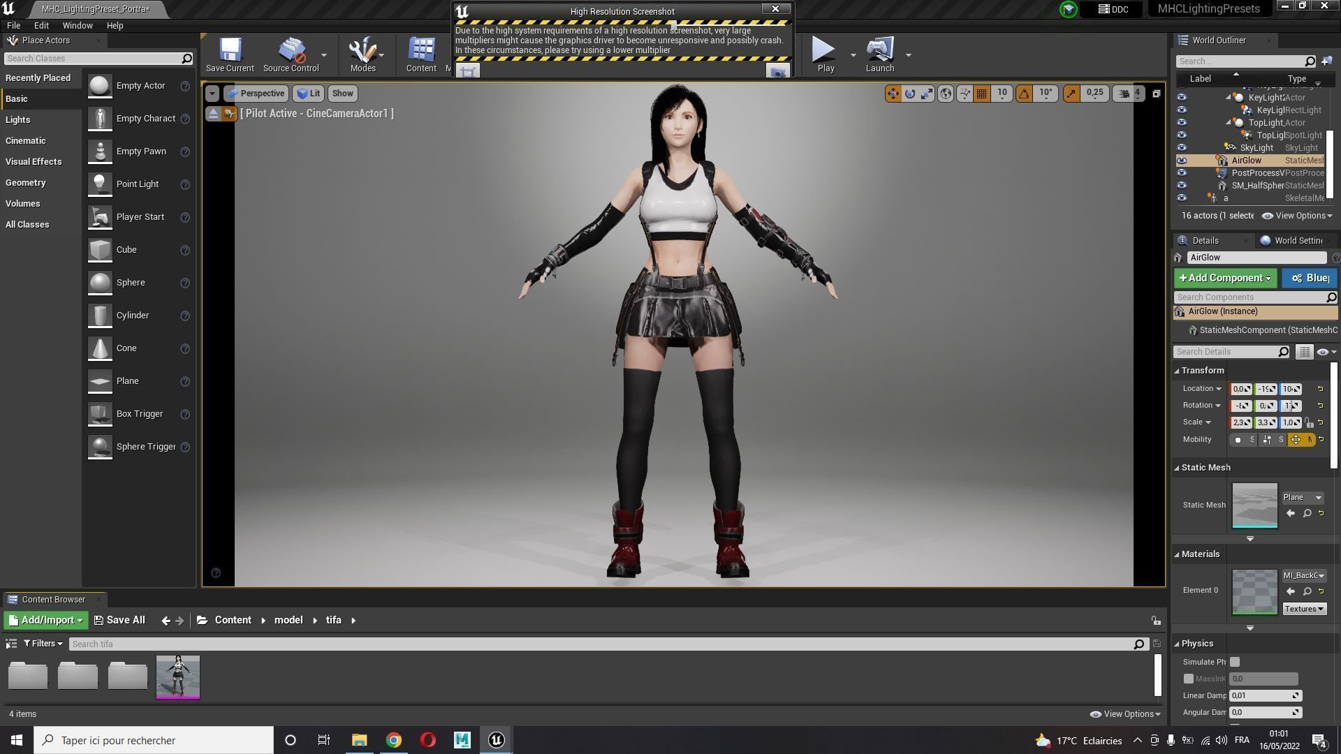
Task: Click the Lit view mode button
Action: [308, 94]
